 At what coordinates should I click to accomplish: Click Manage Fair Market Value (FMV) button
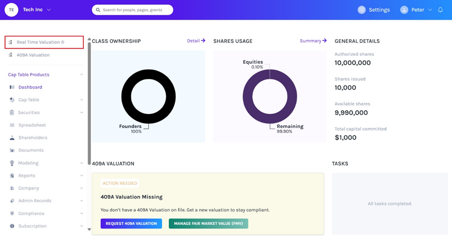208,223
